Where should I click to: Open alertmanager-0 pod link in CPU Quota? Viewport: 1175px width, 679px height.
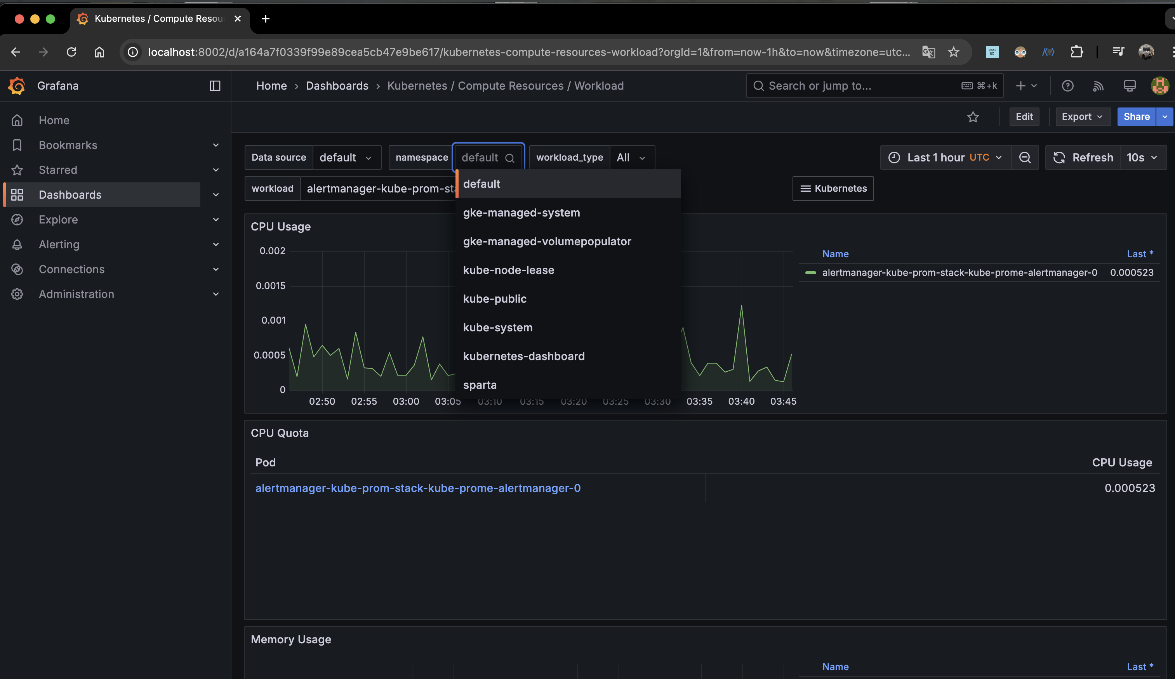coord(418,488)
